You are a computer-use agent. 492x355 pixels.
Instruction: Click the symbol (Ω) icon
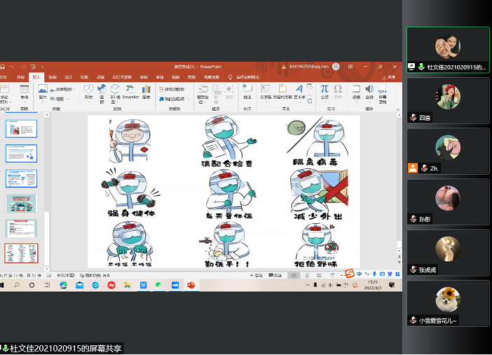coord(338,91)
